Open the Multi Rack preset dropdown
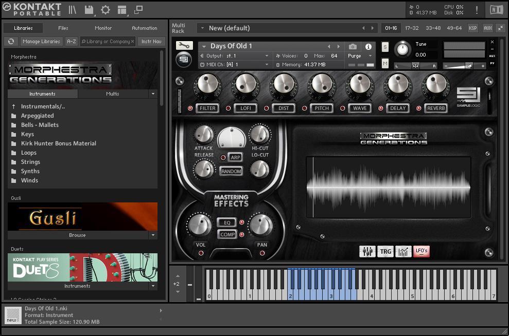Screen dimensions: 509x336 [202, 28]
